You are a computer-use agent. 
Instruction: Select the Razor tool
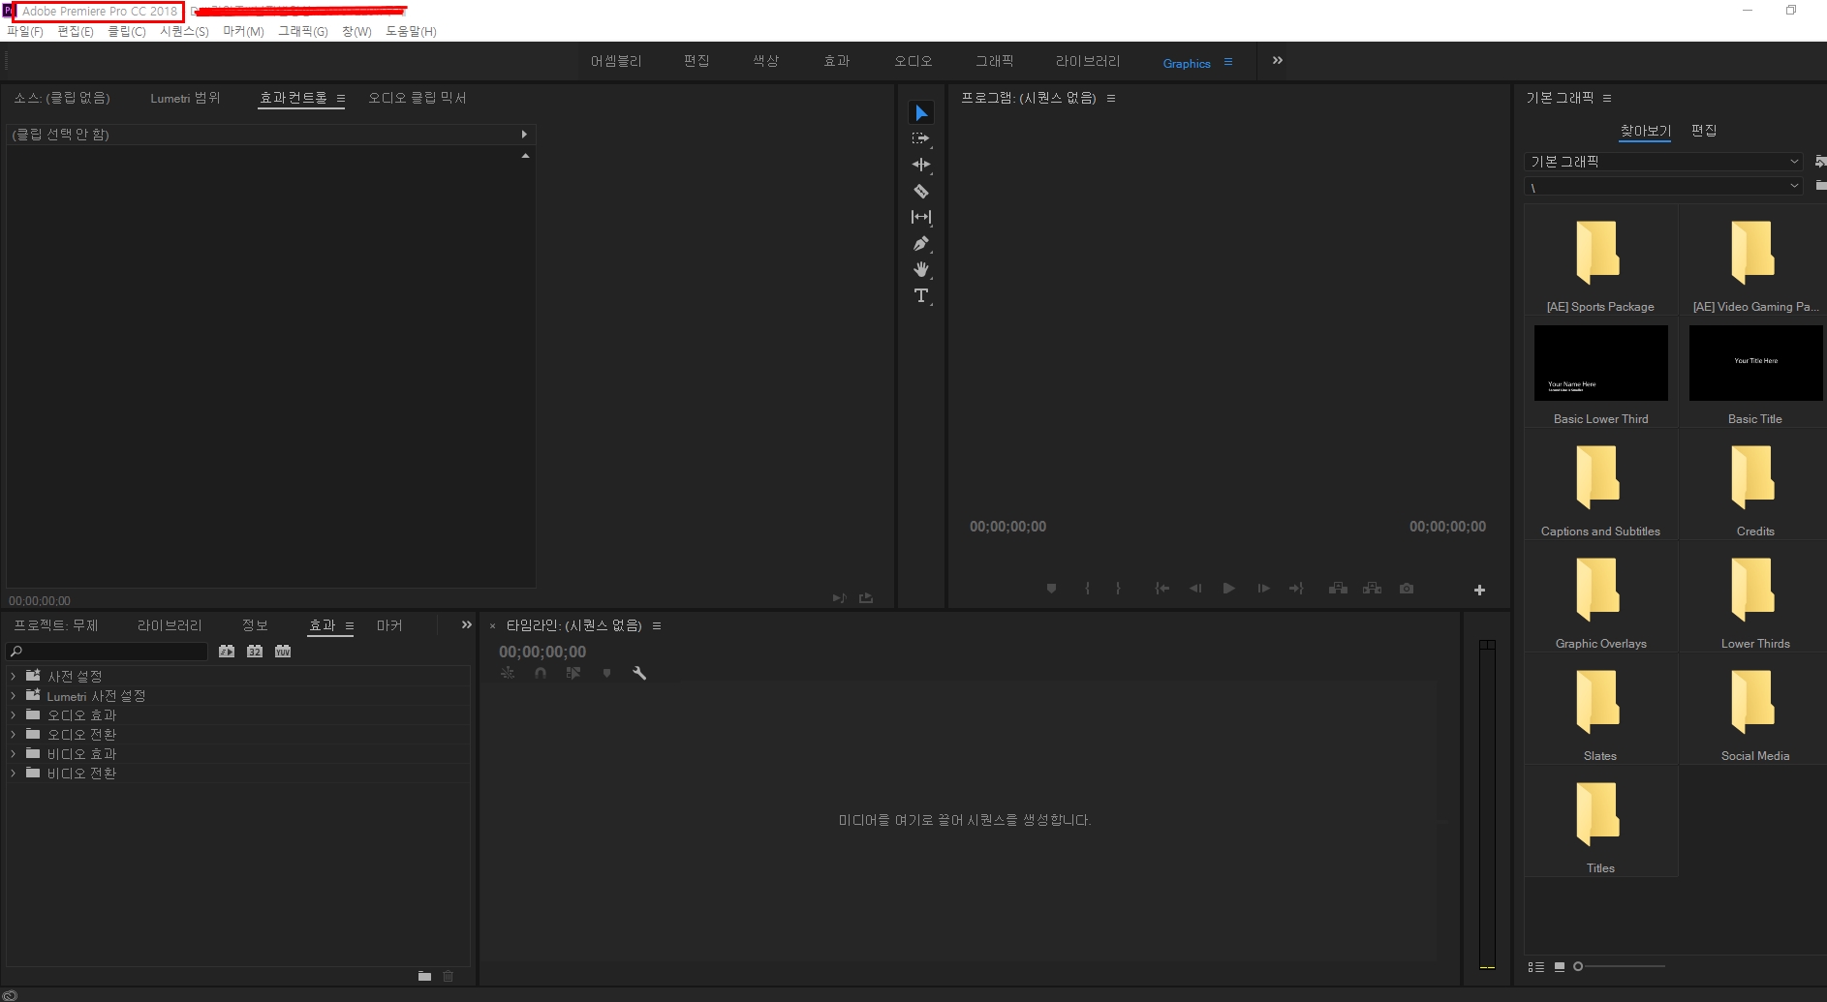[x=921, y=192]
